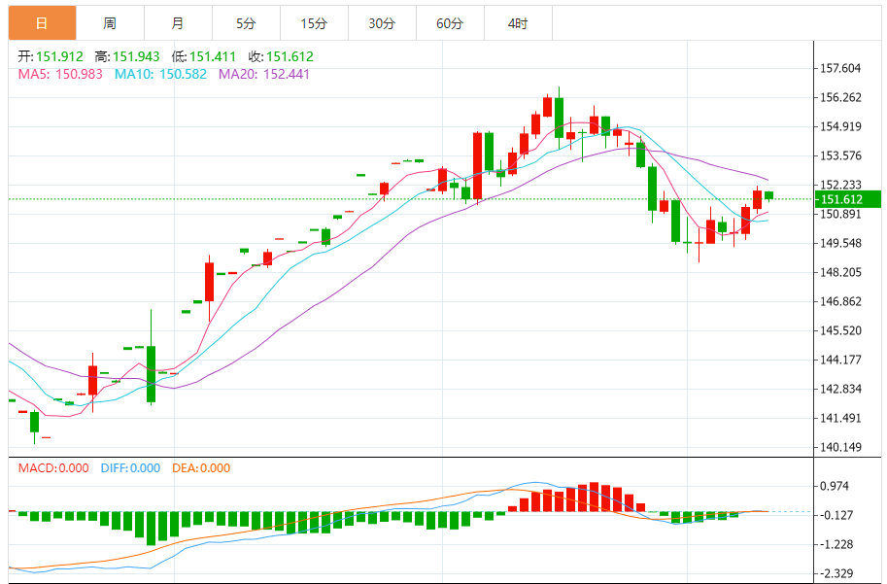
Task: Click the 152.233 price axis label
Action: pos(840,185)
